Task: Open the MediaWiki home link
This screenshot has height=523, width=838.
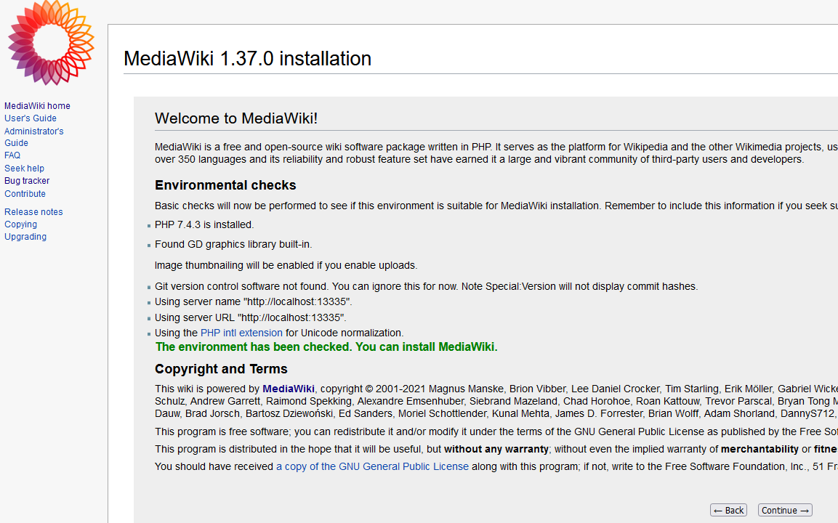Action: [37, 106]
